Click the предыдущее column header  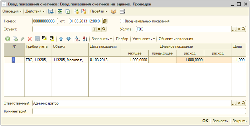(x=162, y=53)
